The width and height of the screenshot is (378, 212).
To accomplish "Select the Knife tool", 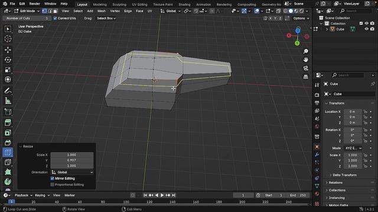I will tap(8, 163).
